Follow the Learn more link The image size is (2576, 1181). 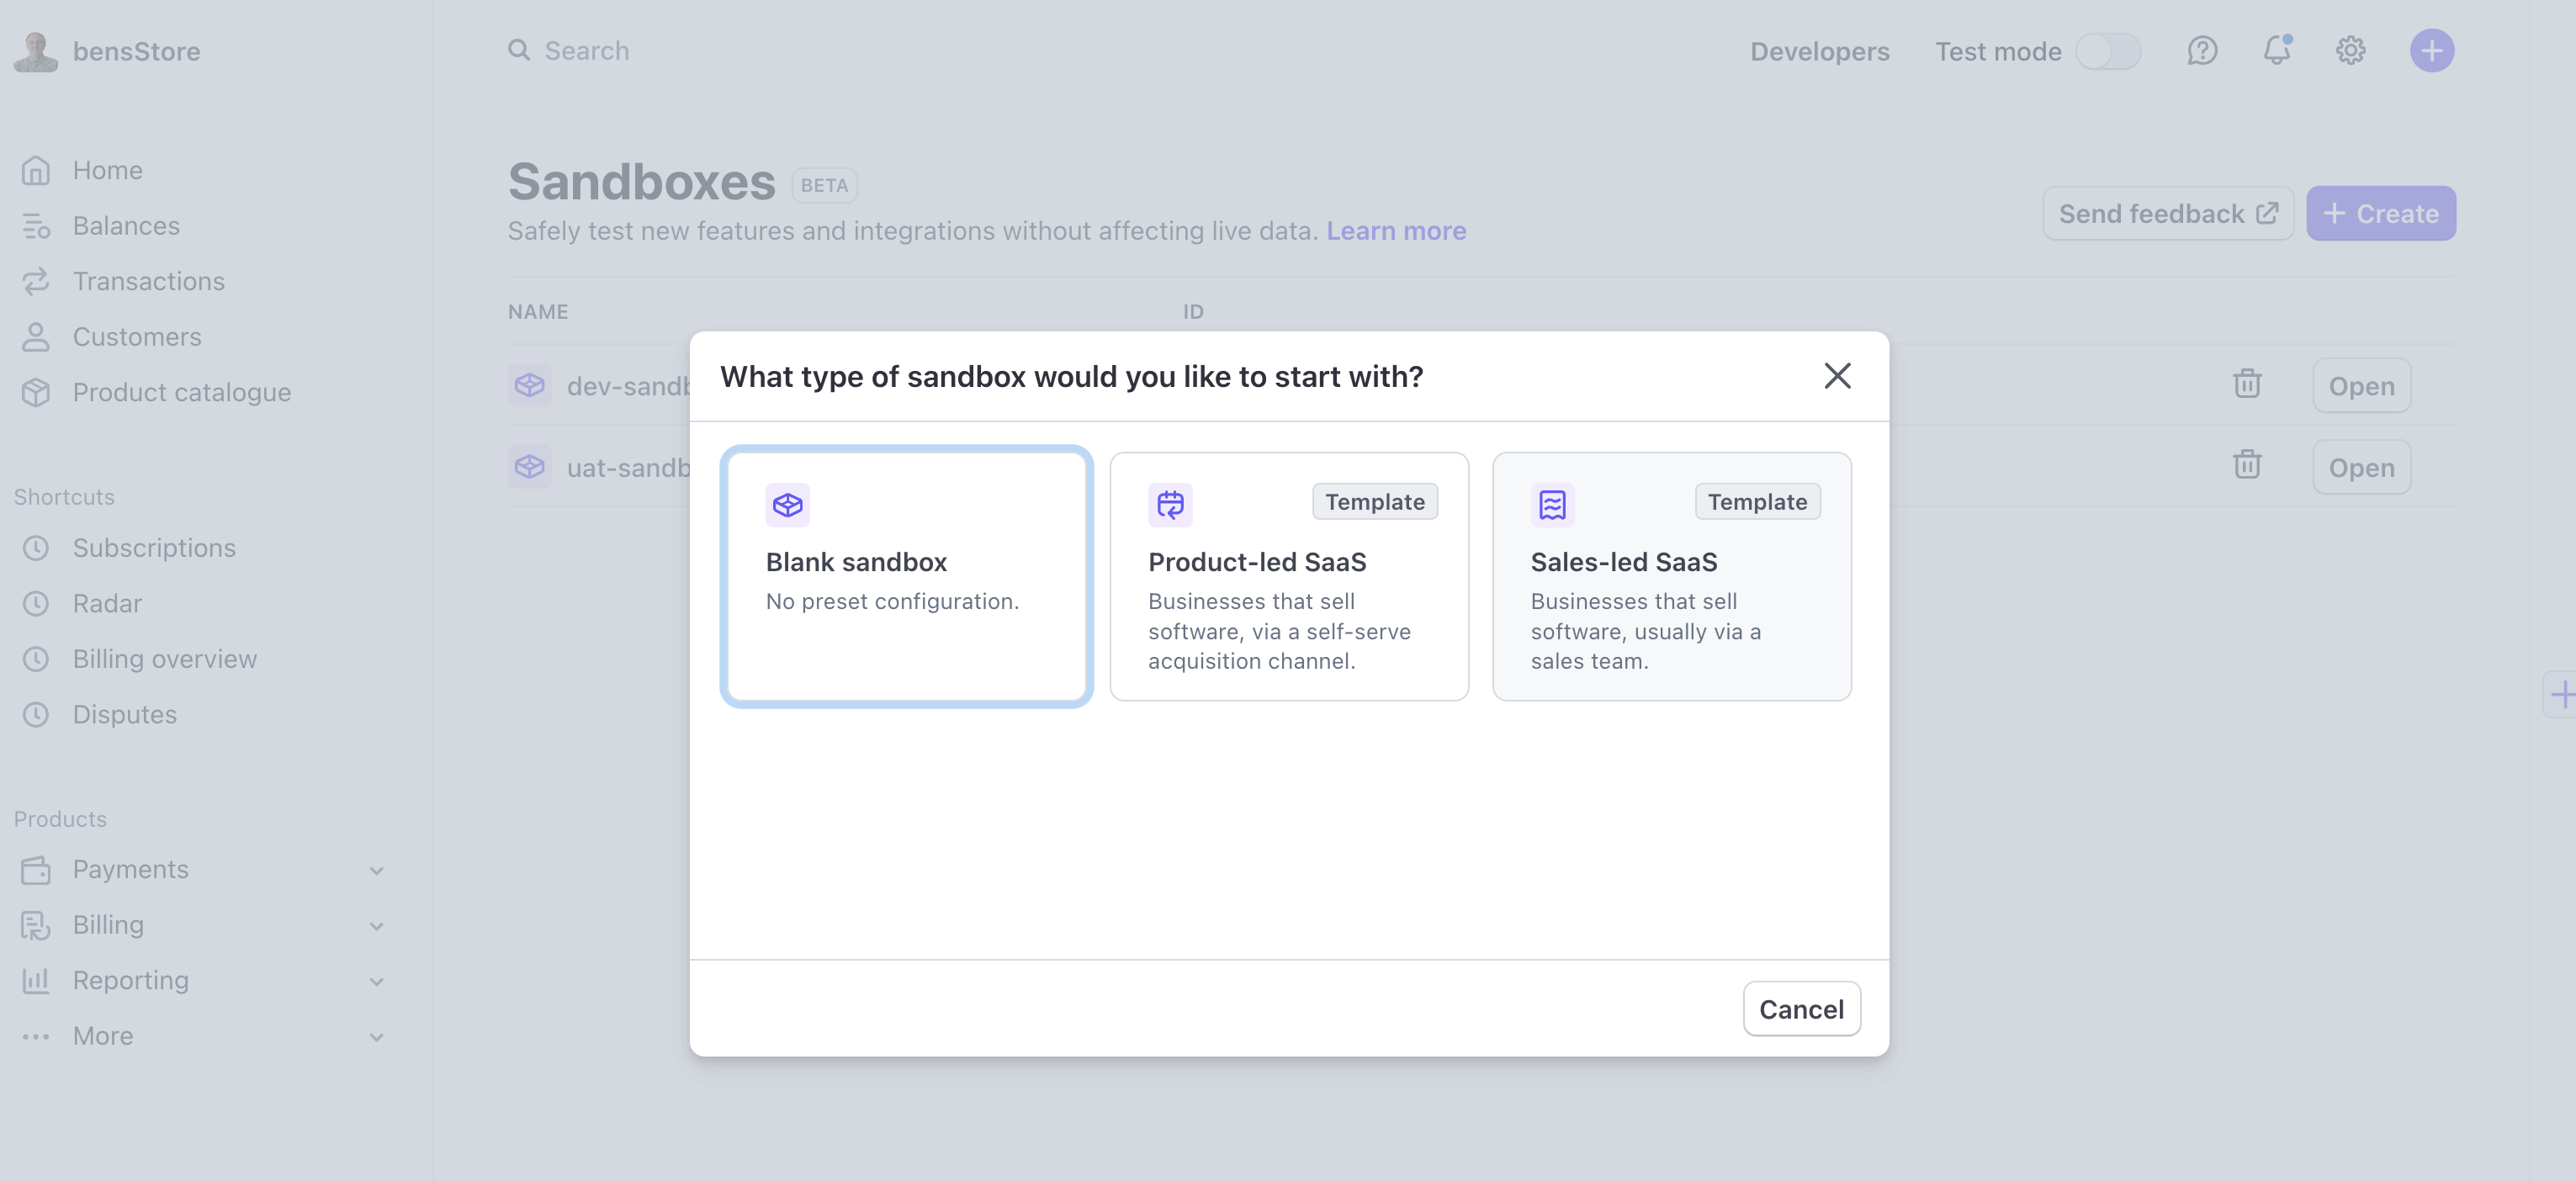pos(1395,231)
